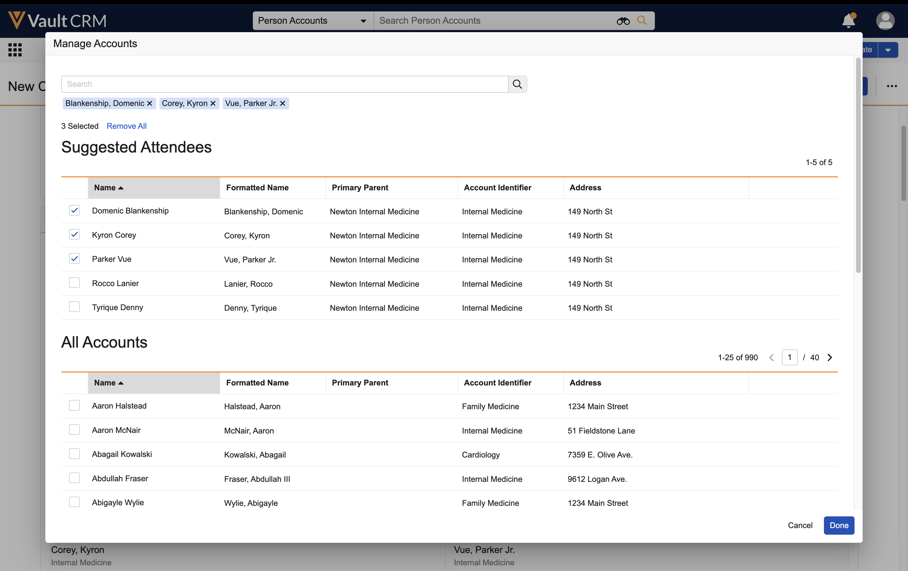908x571 pixels.
Task: Click the binoculars advanced search icon
Action: point(623,21)
